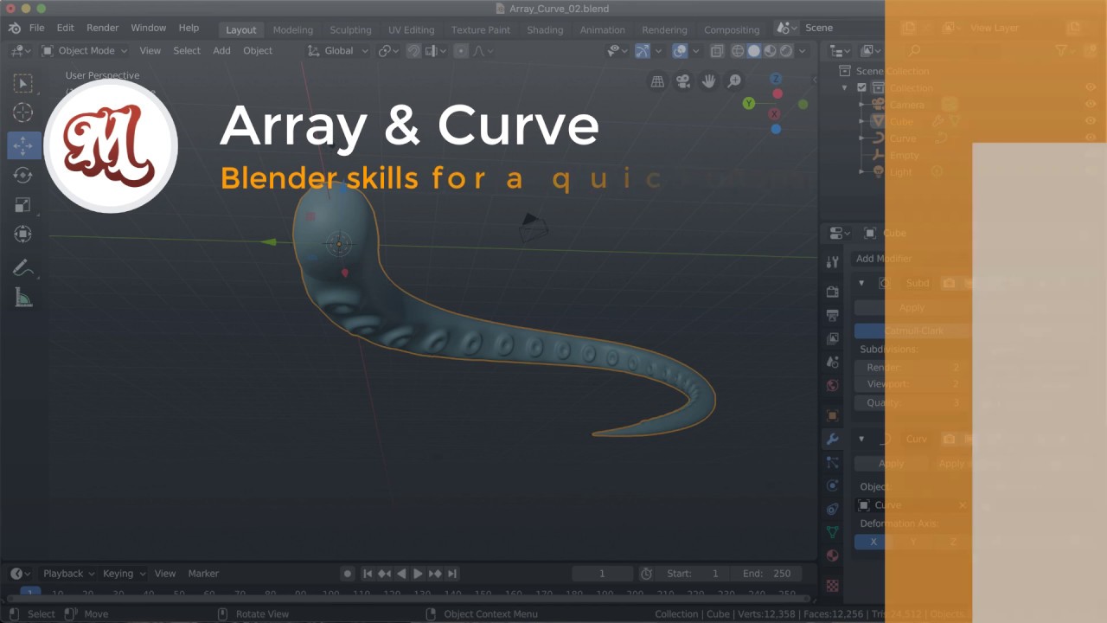Viewport: 1107px width, 623px height.
Task: Switch to material preview shading
Action: [770, 51]
